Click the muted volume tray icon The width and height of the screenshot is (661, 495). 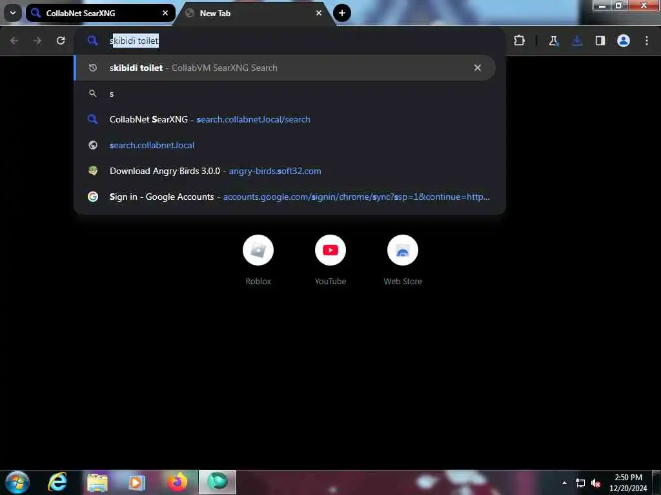click(x=596, y=483)
